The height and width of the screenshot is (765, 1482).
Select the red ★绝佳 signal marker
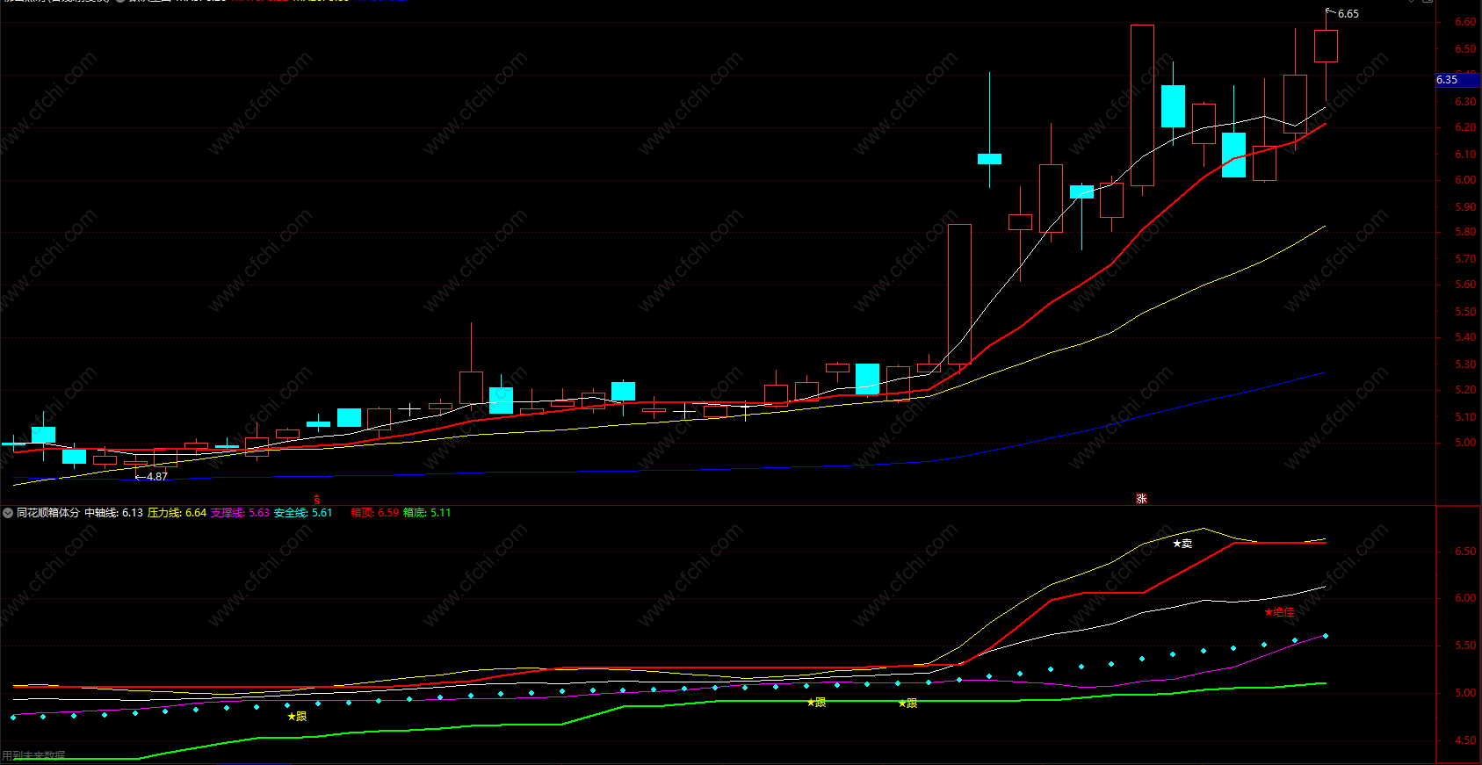1279,612
